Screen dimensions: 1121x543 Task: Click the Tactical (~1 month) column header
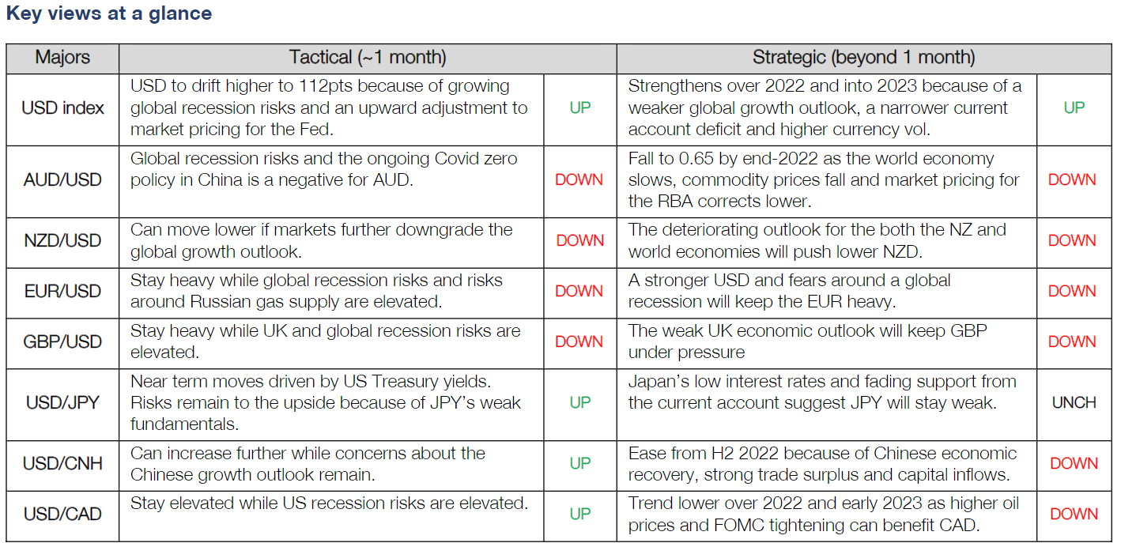tap(368, 58)
